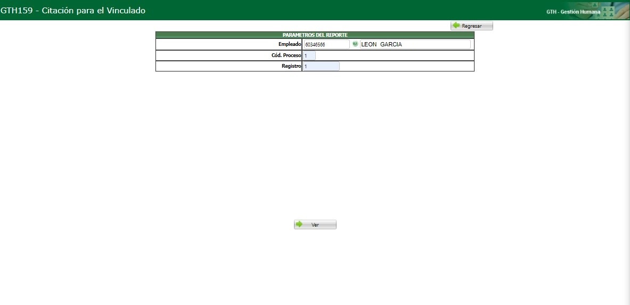Select the PARAMETROS DEL REPORTE header
Viewport: 630px width, 305px height.
coord(315,35)
